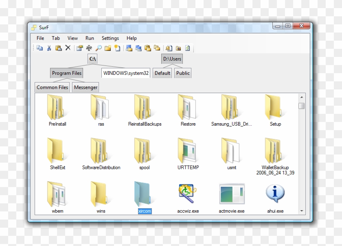Screen dimensions: 342x246
Task: Select the Setup folder
Action: click(275, 111)
